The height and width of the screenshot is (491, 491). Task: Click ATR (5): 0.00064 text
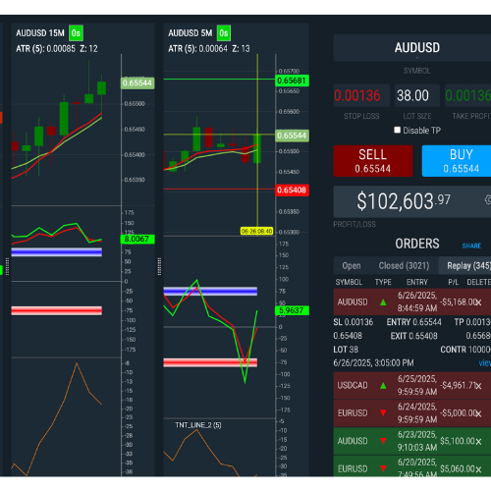[197, 49]
